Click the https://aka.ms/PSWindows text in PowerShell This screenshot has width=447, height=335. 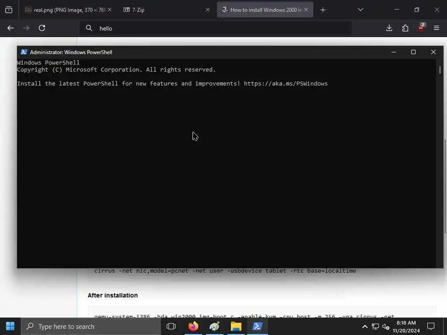(x=285, y=83)
